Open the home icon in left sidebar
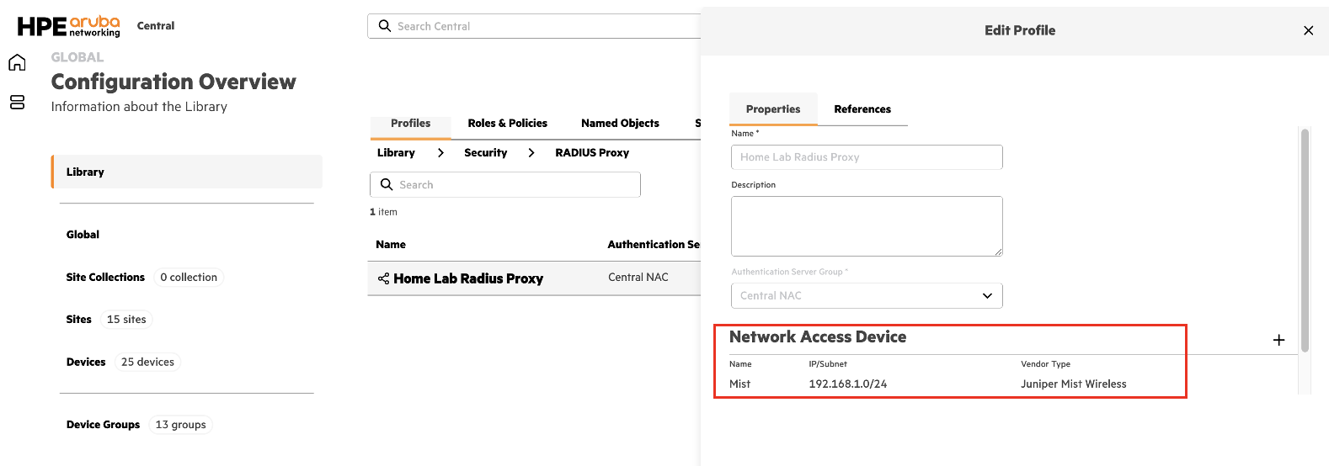The height and width of the screenshot is (466, 1329). [17, 62]
